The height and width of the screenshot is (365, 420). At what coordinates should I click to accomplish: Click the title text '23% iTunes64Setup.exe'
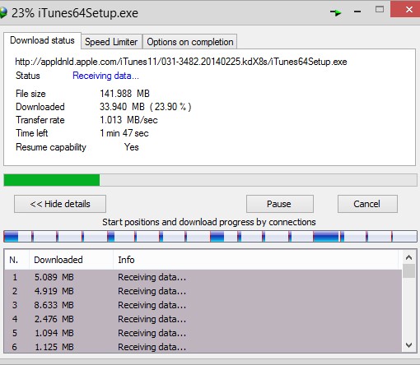point(75,13)
